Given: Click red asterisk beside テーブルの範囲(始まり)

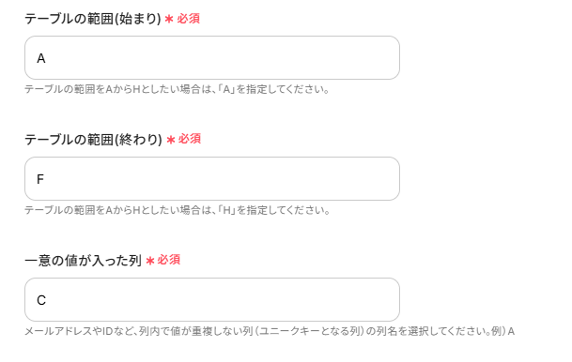Looking at the screenshot, I should [168, 19].
